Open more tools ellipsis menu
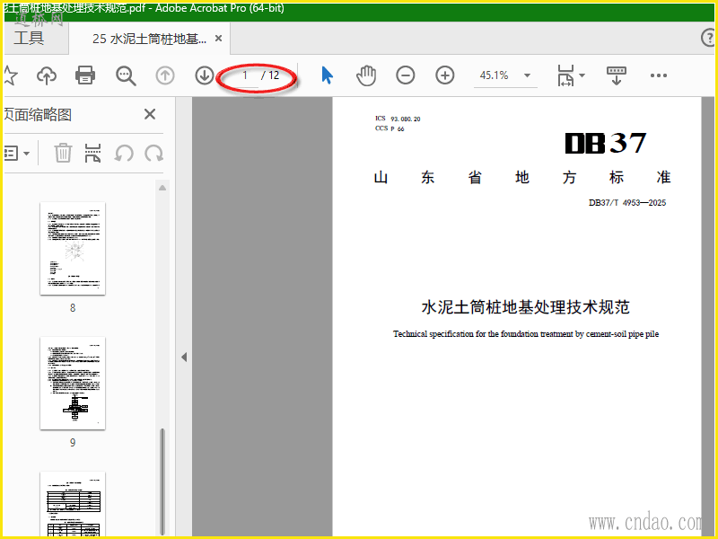 pos(659,75)
